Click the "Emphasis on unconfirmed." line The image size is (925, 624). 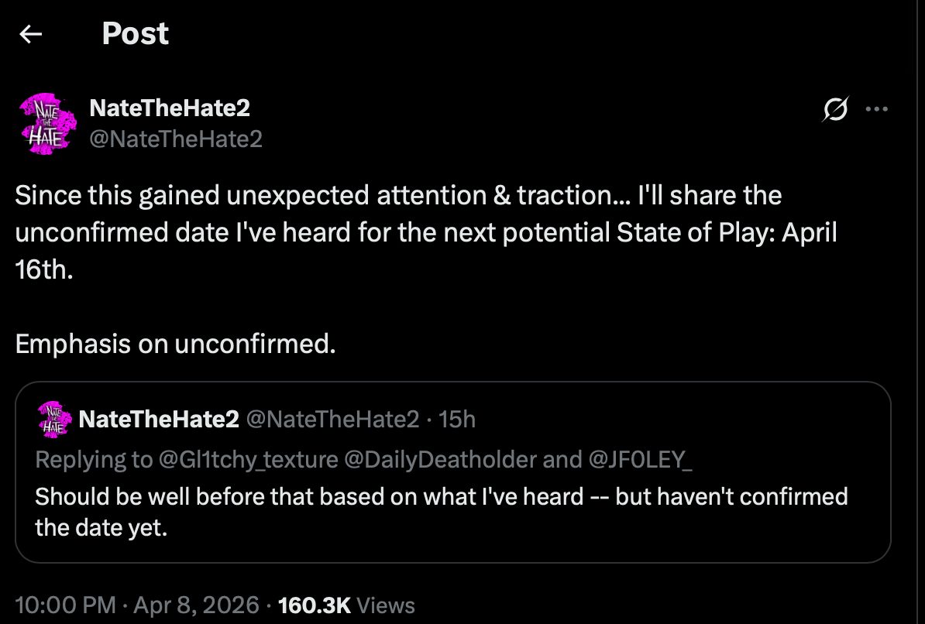pyautogui.click(x=175, y=345)
